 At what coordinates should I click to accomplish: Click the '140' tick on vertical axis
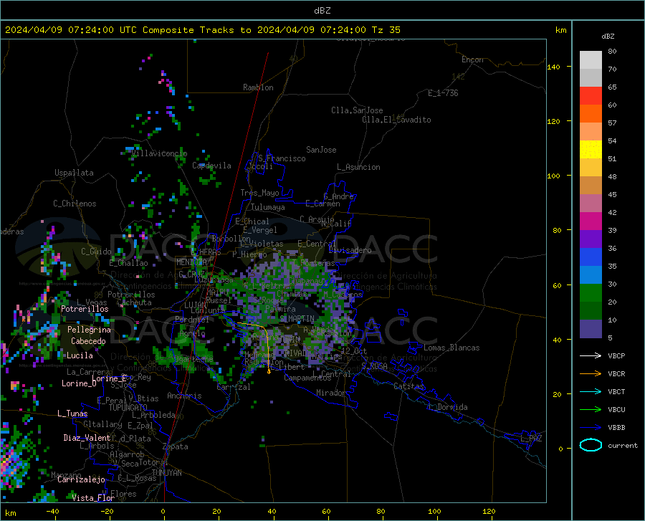[553, 67]
